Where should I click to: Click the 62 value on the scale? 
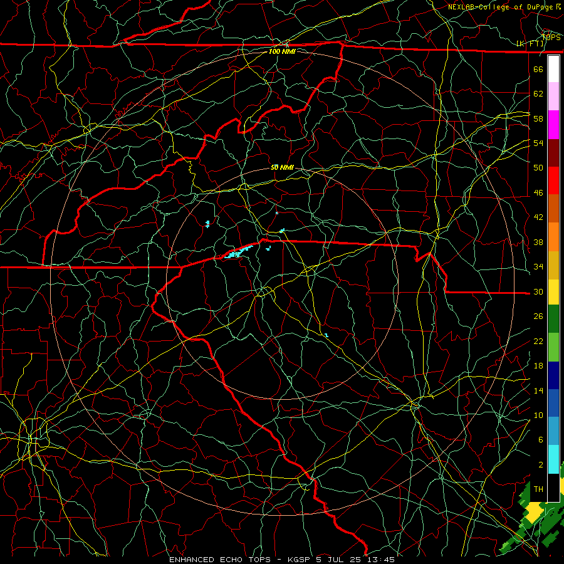click(x=538, y=94)
